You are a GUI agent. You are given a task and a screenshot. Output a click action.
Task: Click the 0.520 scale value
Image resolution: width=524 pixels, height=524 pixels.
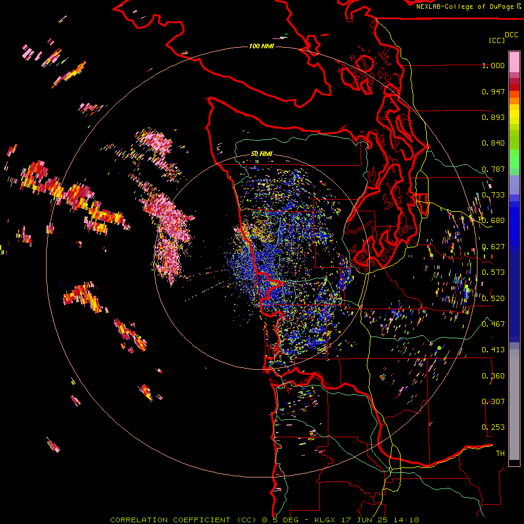pos(493,298)
